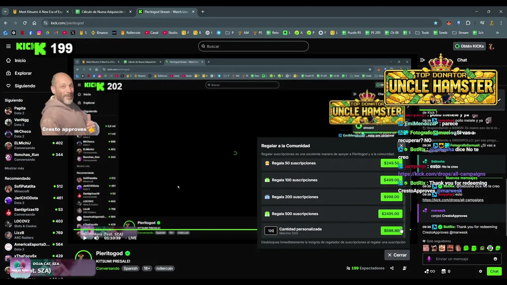Mute the stream with volume icon

(96, 238)
